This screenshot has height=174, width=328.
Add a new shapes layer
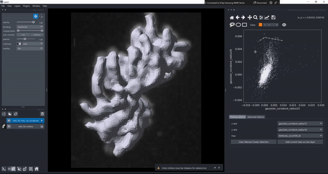pos(9,114)
